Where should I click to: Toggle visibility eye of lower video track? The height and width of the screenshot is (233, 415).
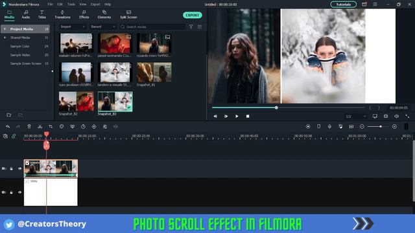coord(19,192)
